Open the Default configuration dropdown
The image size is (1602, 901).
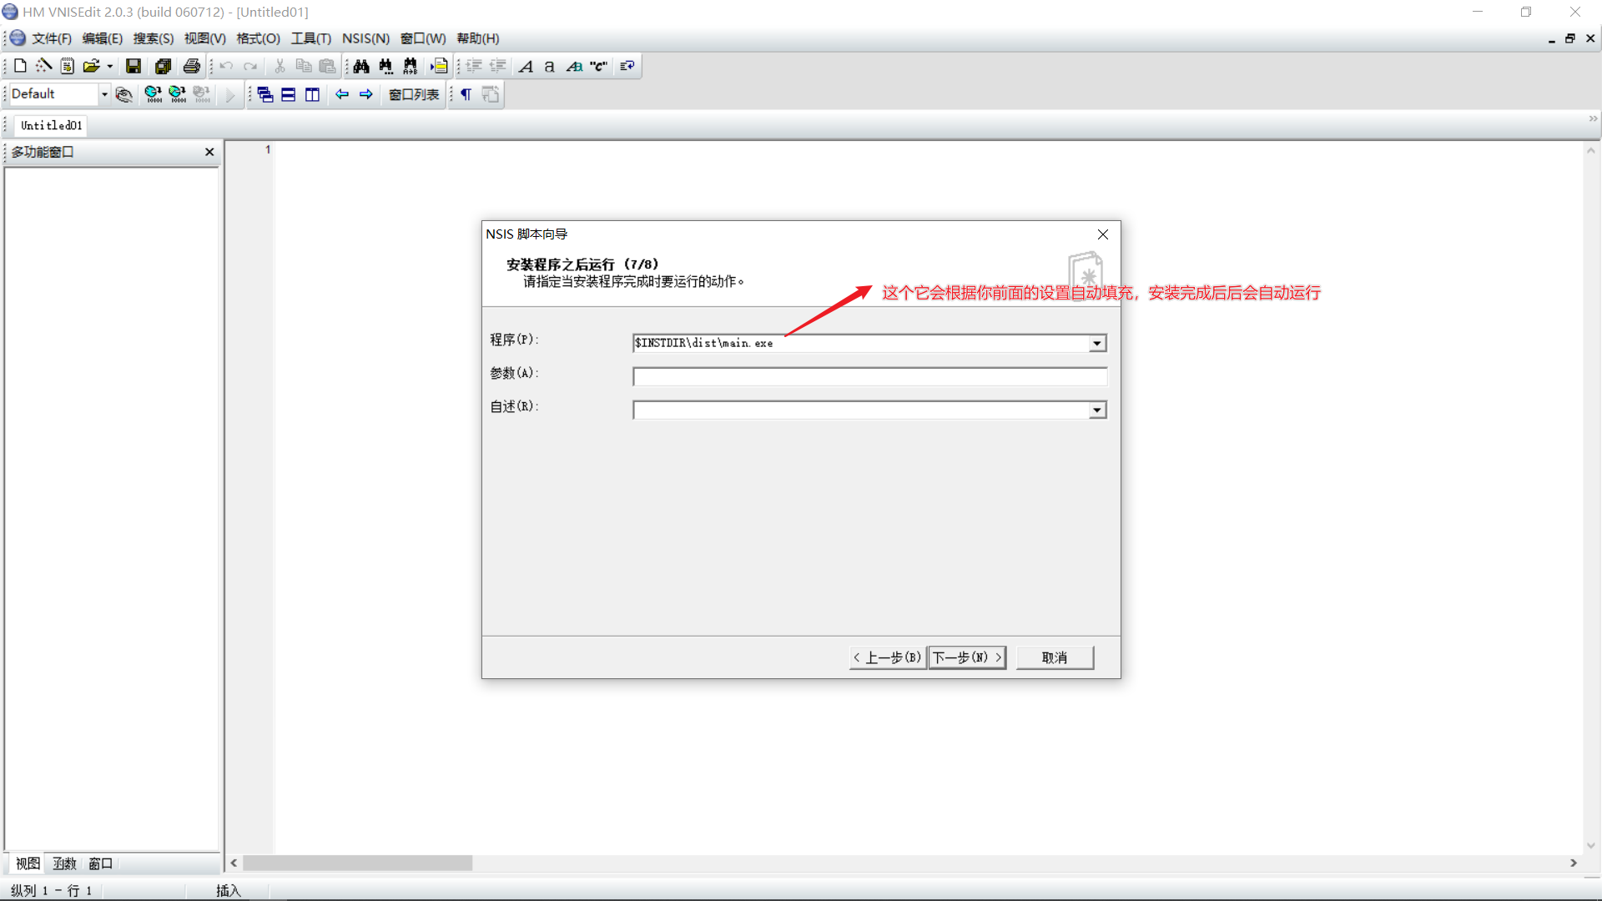click(x=104, y=94)
